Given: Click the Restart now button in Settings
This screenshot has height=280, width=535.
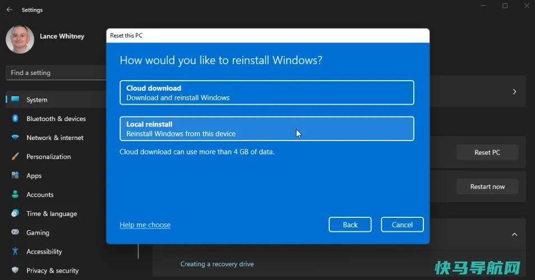Looking at the screenshot, I should click(487, 186).
